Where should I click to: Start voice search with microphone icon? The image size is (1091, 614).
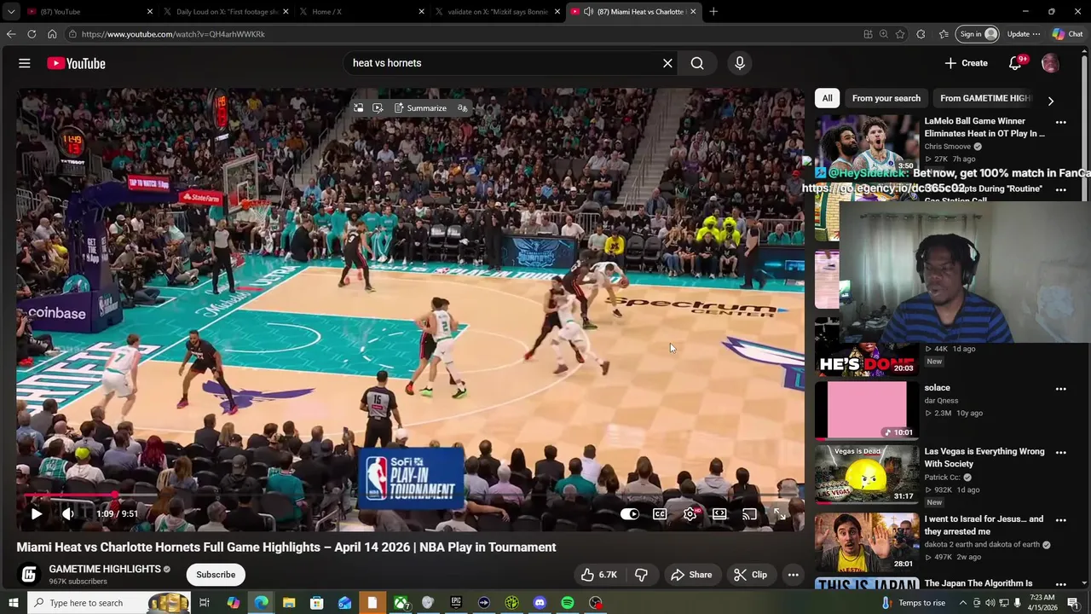739,63
